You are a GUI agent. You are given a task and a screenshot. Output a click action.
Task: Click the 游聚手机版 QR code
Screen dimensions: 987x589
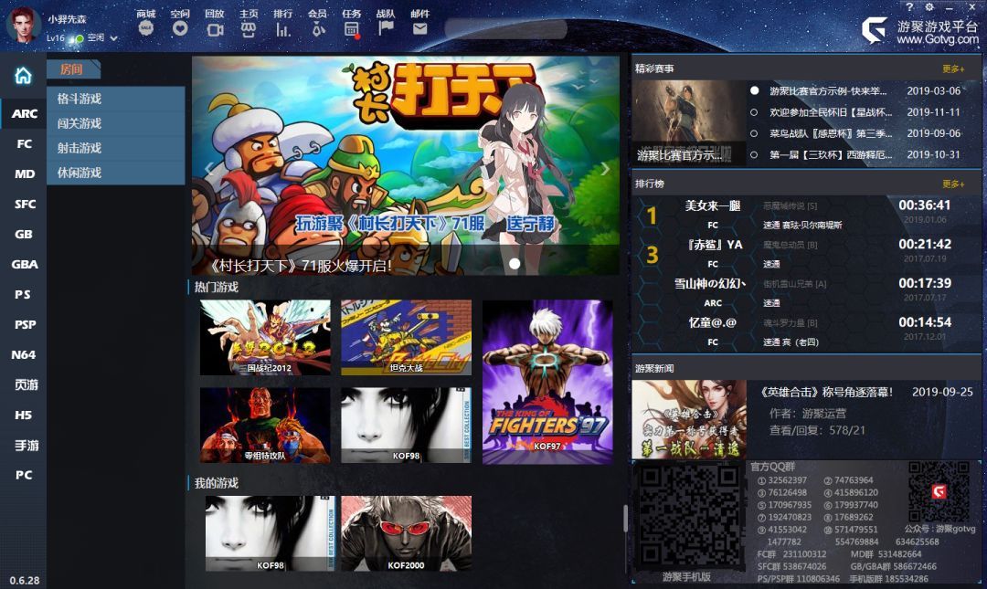pos(689,516)
